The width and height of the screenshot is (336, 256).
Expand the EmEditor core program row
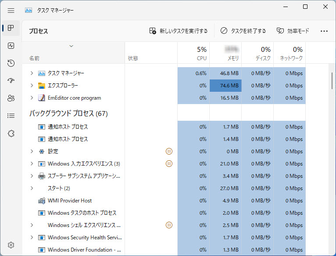tap(32, 98)
